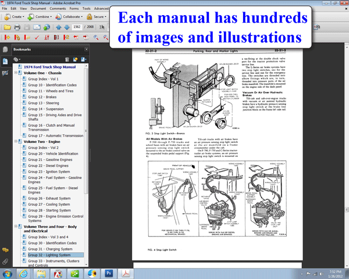Open the Bookmarks panel icon in sidebar
The height and width of the screenshot is (279, 349).
(5, 61)
